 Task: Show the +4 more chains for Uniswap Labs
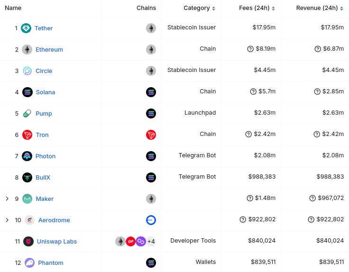pyautogui.click(x=151, y=242)
